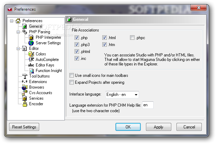216x144 pixels.
Task: Enable Expand Projects after opening
Action: pyautogui.click(x=71, y=82)
